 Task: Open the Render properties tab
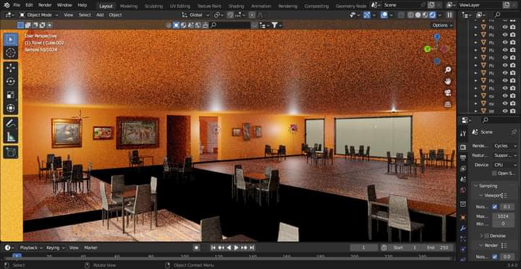point(463,147)
